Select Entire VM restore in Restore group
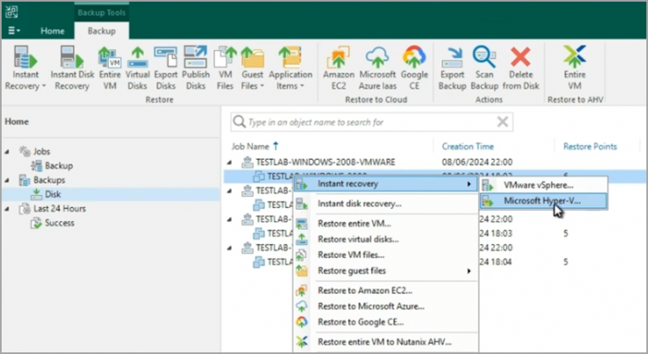Screen dimensions: 648x354 tap(110, 68)
